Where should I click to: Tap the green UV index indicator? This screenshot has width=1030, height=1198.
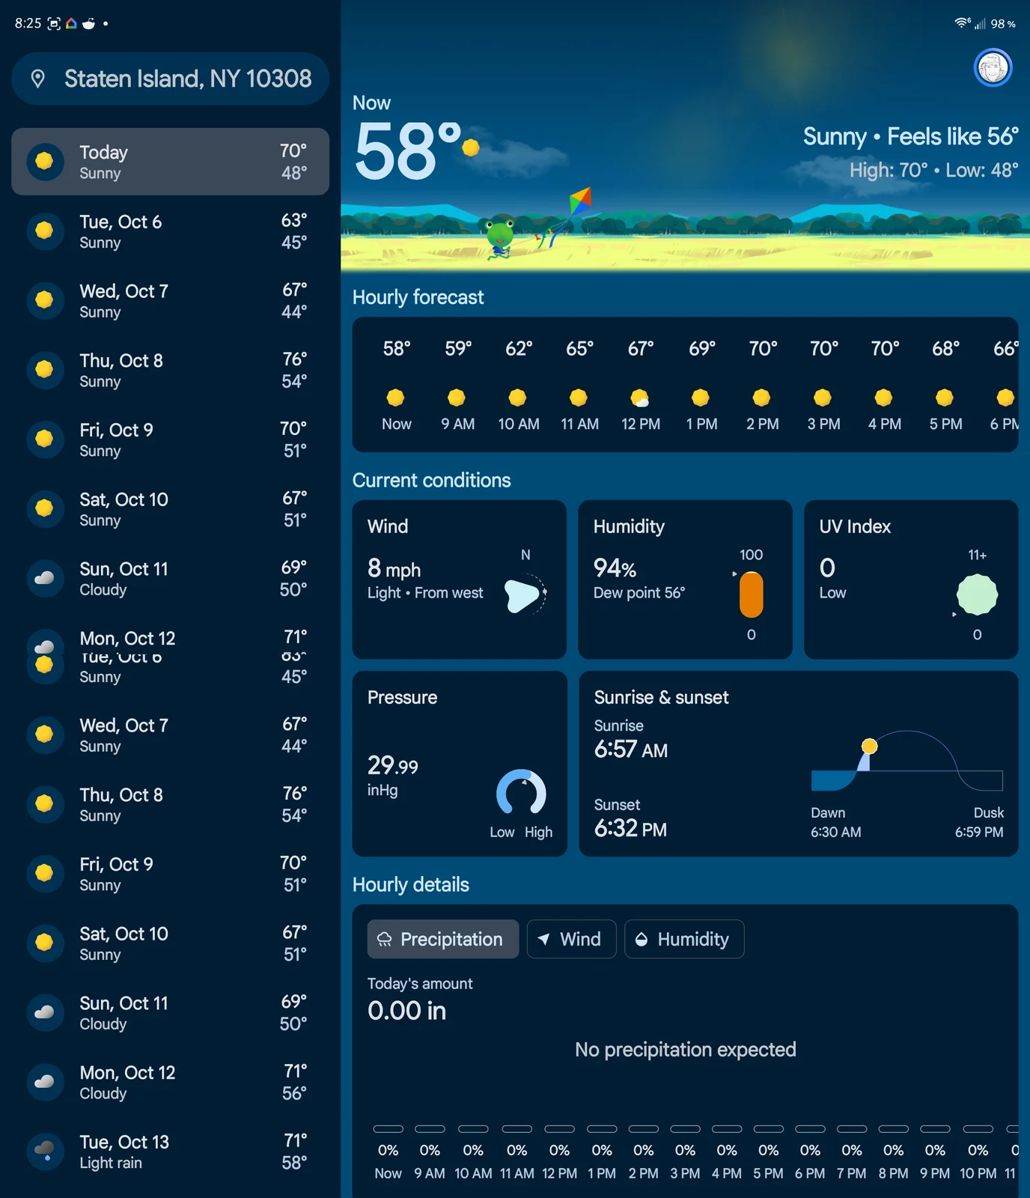coord(977,595)
